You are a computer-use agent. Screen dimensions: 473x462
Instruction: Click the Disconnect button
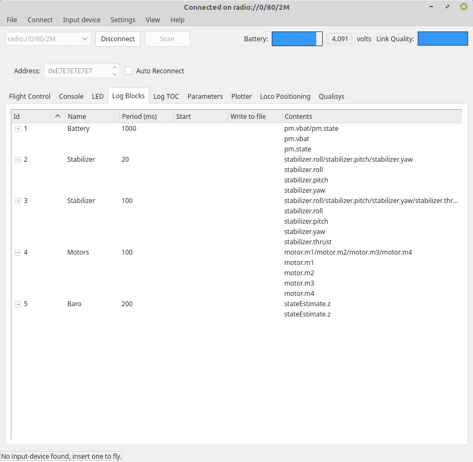coord(118,39)
